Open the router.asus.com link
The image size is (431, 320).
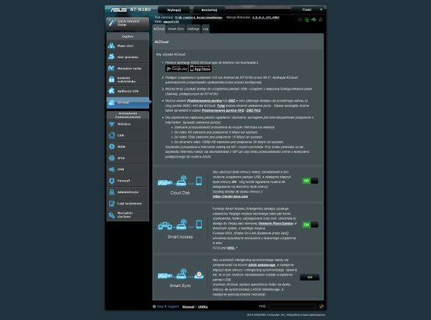click(x=230, y=197)
